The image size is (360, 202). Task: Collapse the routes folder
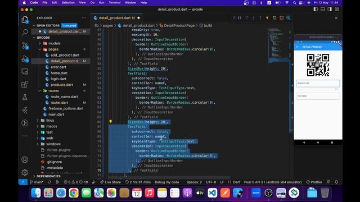point(53,91)
